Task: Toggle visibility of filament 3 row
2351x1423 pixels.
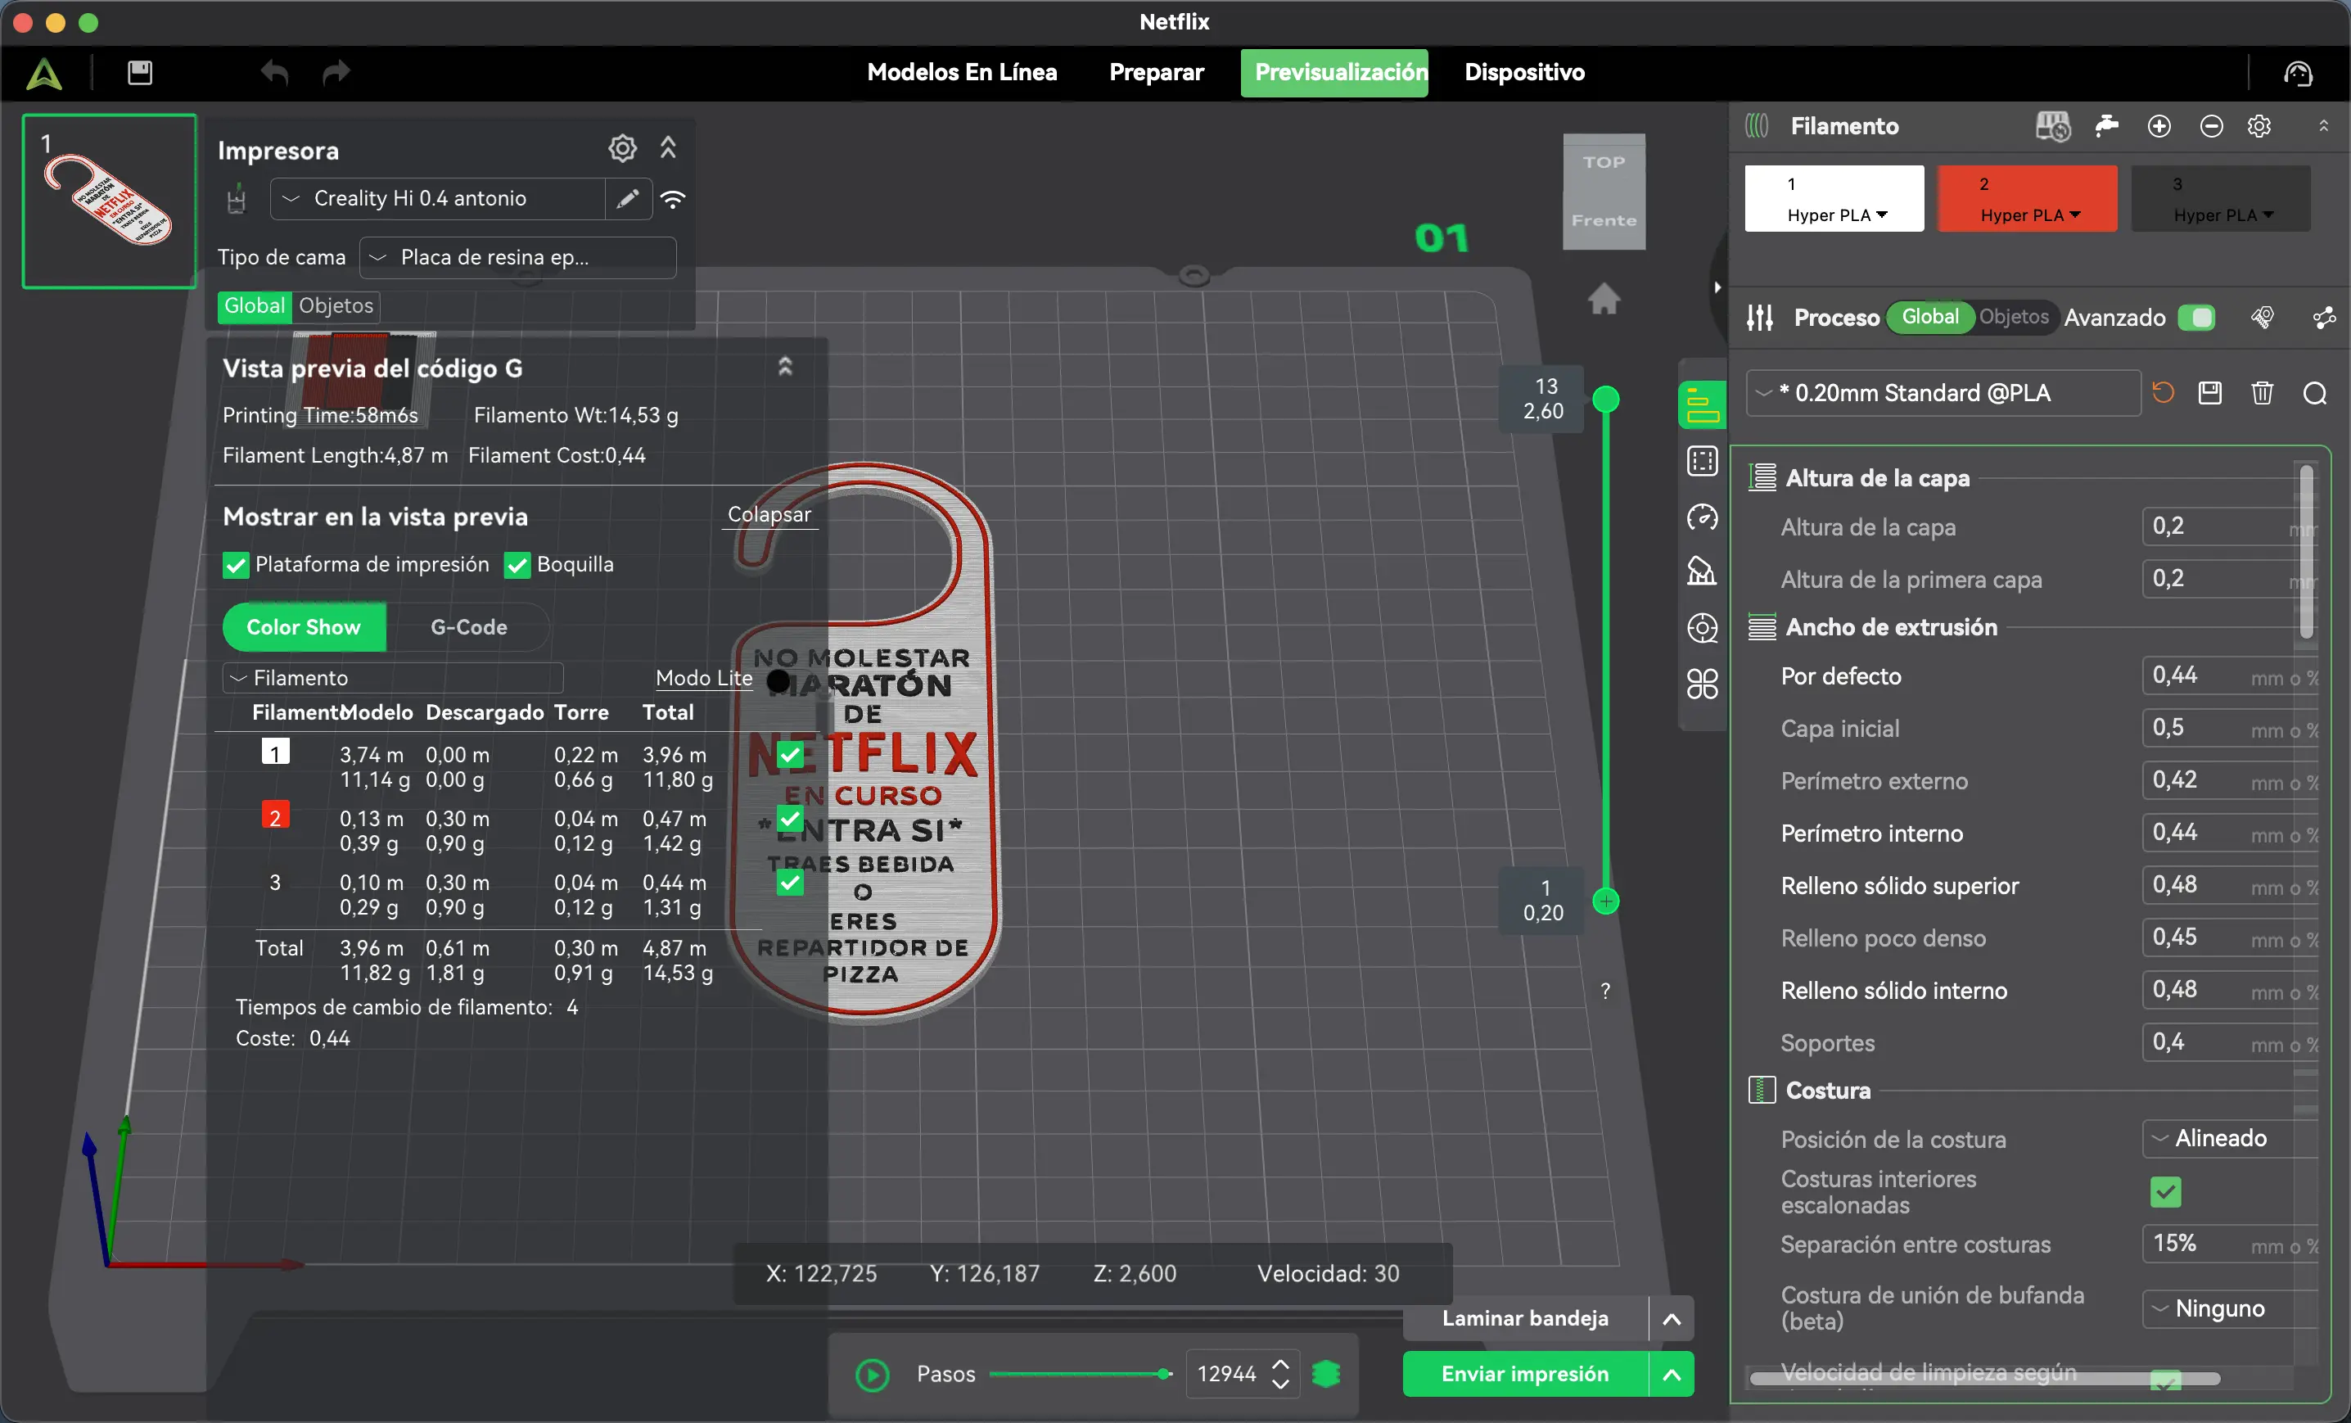Action: click(x=790, y=883)
